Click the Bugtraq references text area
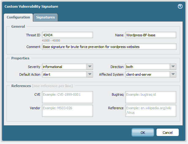 coord(151,97)
